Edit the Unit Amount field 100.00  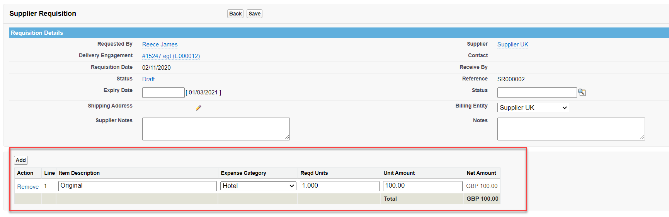click(423, 186)
